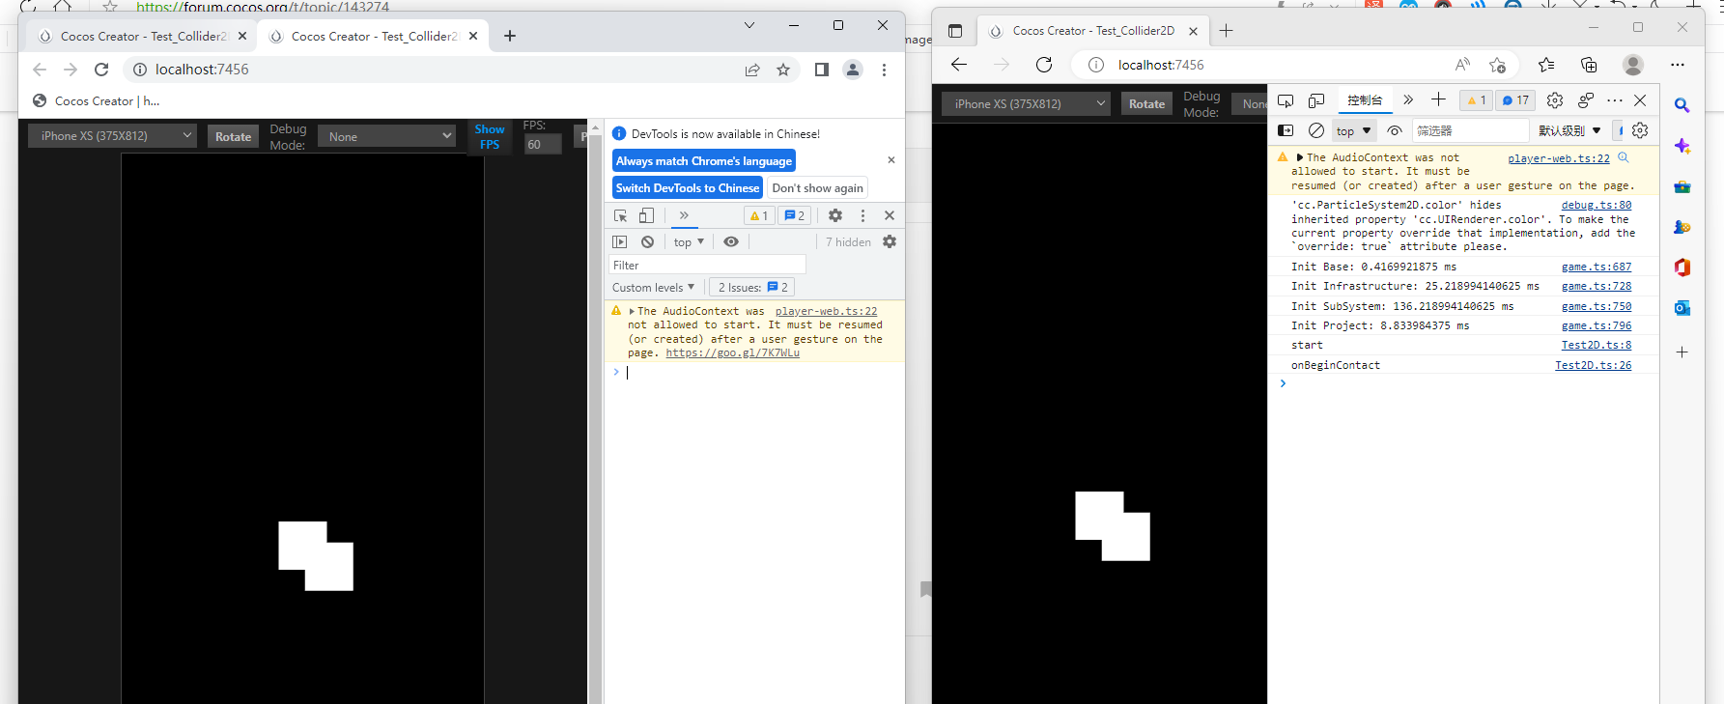The image size is (1724, 704).
Task: Create a live expression with the eye icon in Chrome
Action: [x=731, y=242]
